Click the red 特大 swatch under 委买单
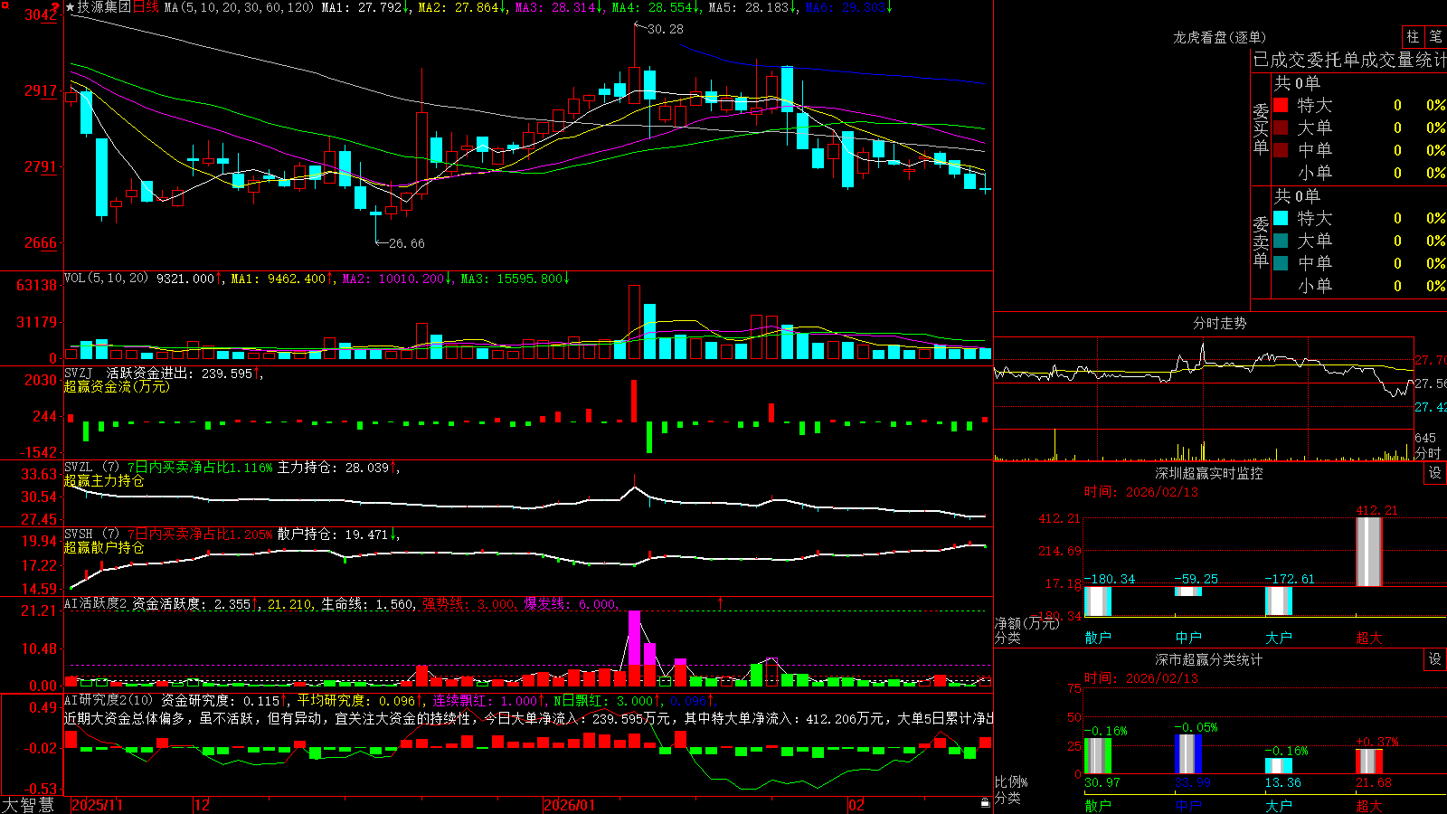Viewport: 1447px width, 814px height. [x=1281, y=105]
